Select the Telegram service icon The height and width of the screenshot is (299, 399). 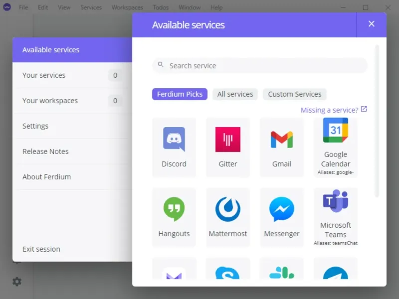point(335,273)
